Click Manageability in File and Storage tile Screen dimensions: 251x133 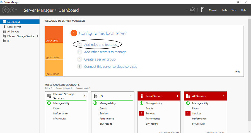click(x=61, y=103)
